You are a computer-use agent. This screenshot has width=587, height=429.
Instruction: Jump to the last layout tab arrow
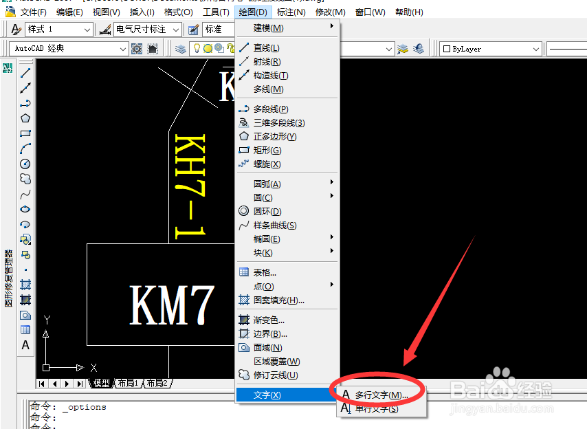(x=80, y=384)
